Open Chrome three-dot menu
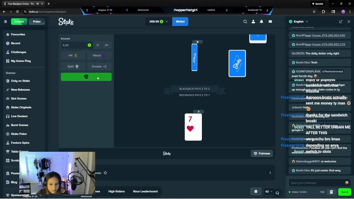The width and height of the screenshot is (354, 199). coord(350,12)
